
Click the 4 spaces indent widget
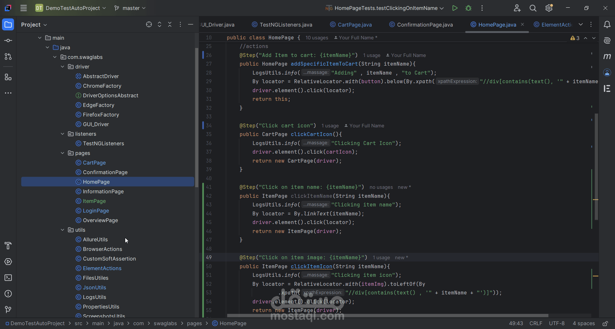[x=584, y=324]
